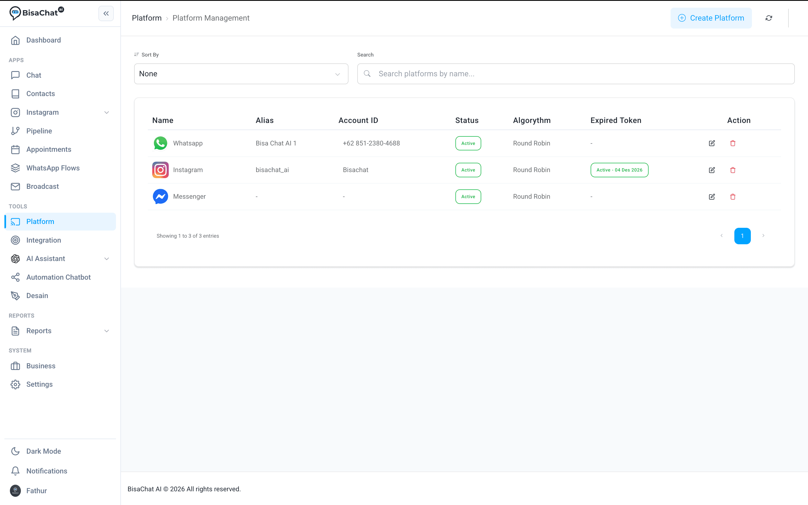This screenshot has height=505, width=808.
Task: Open Notifications bell in sidebar
Action: pyautogui.click(x=15, y=471)
